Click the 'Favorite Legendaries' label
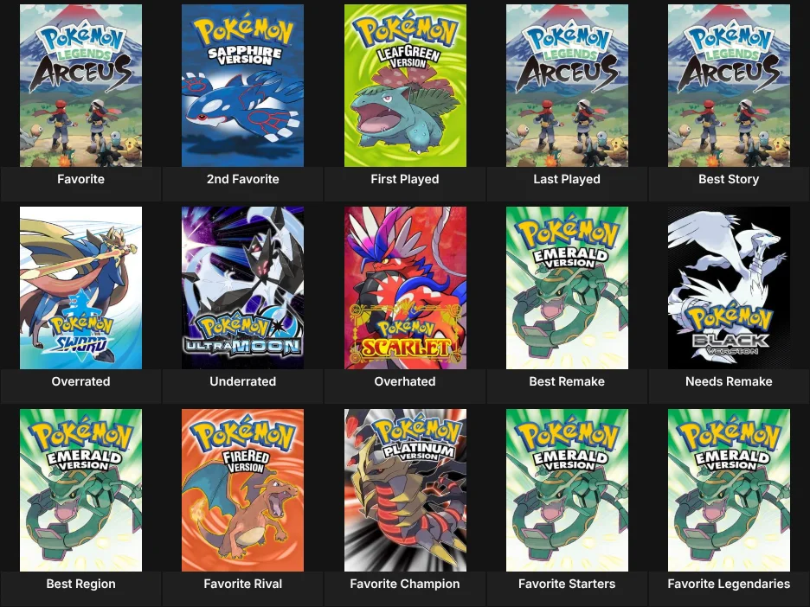 click(x=729, y=584)
